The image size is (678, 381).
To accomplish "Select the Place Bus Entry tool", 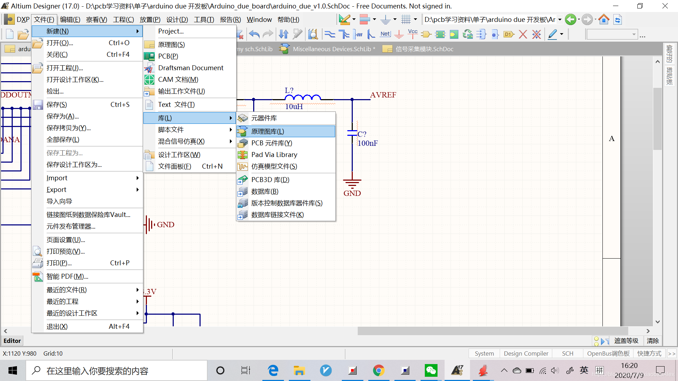I will pos(371,34).
